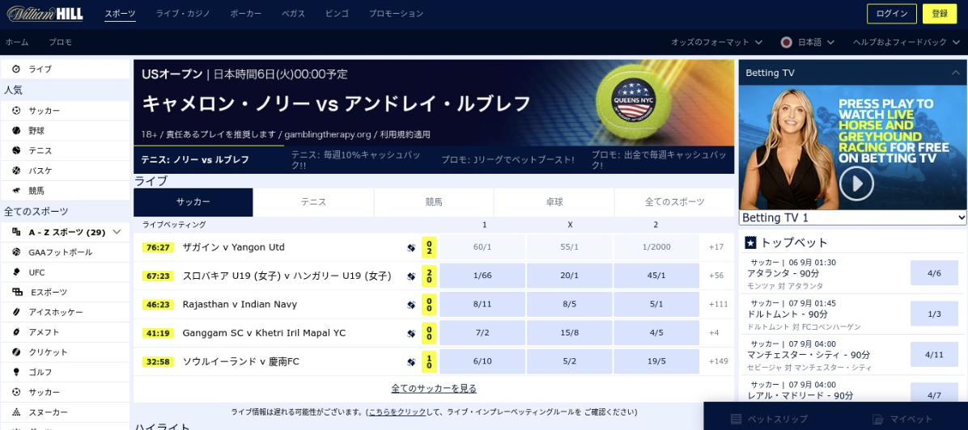The height and width of the screenshot is (430, 968).
Task: Open the プロモ sub-navigation link
Action: pos(61,43)
